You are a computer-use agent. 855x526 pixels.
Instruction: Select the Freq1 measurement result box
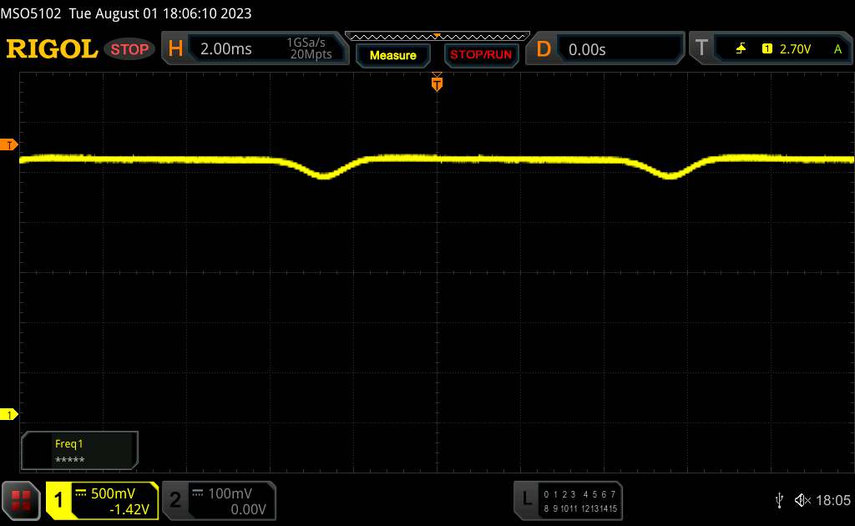(79, 451)
